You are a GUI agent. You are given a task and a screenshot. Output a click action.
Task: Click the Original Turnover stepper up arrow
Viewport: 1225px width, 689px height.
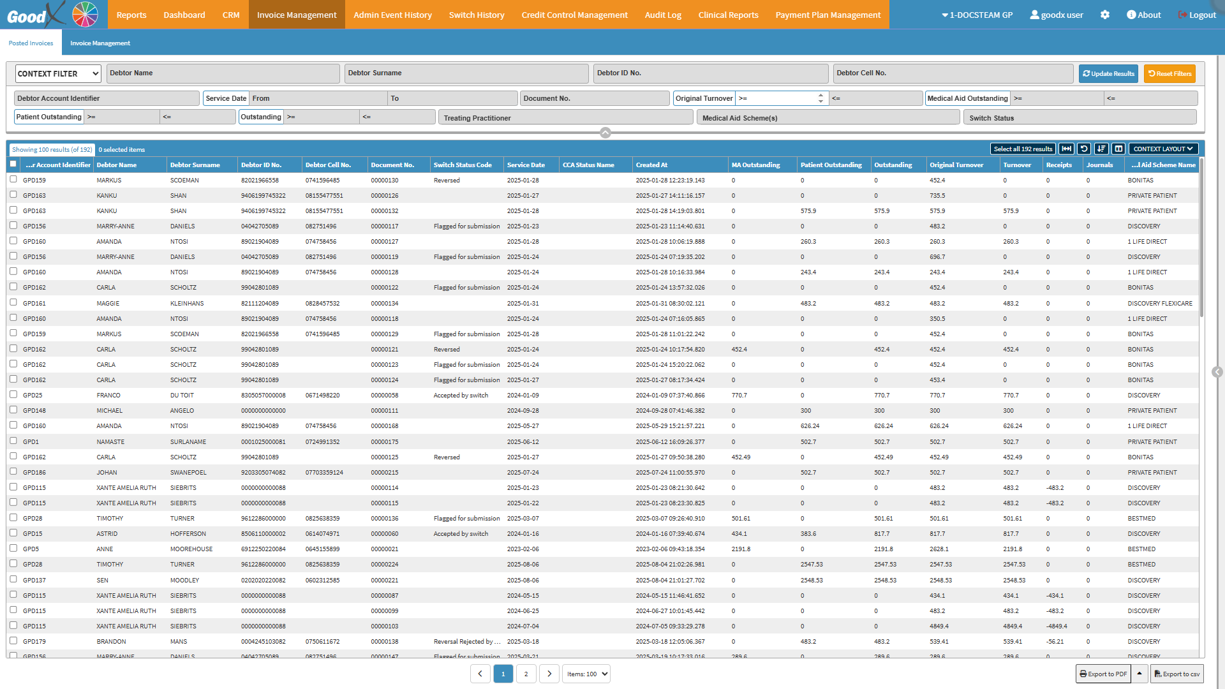pos(820,95)
